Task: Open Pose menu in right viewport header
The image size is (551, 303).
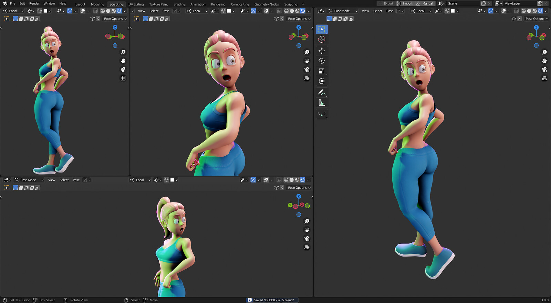Action: pos(390,11)
